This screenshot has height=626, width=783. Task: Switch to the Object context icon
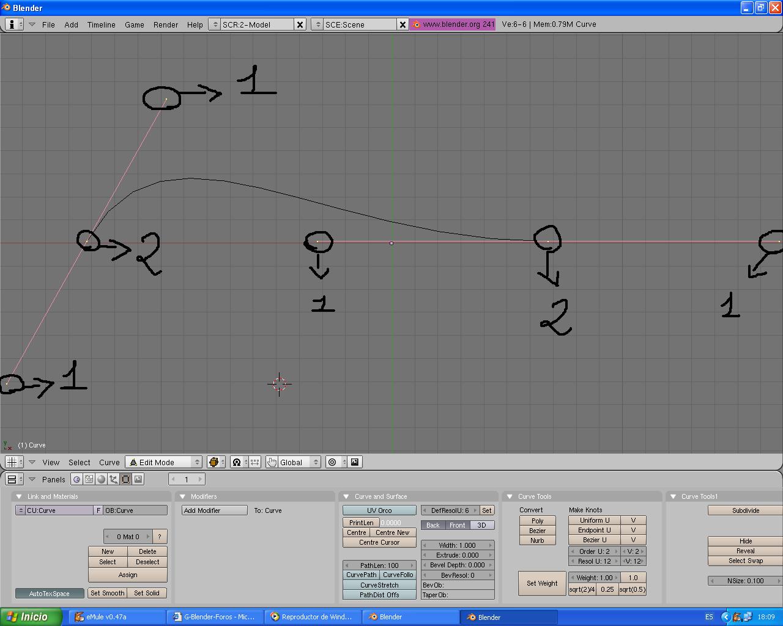[113, 479]
